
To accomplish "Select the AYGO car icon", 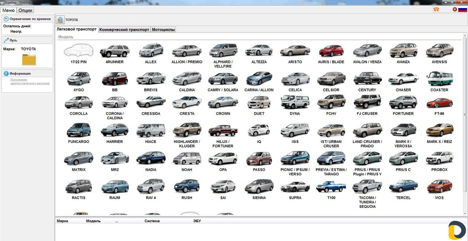I will click(x=79, y=78).
